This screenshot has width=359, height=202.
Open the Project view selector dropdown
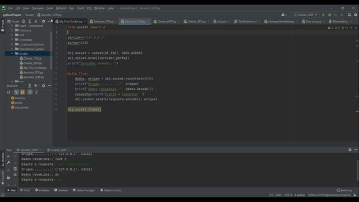[13, 21]
